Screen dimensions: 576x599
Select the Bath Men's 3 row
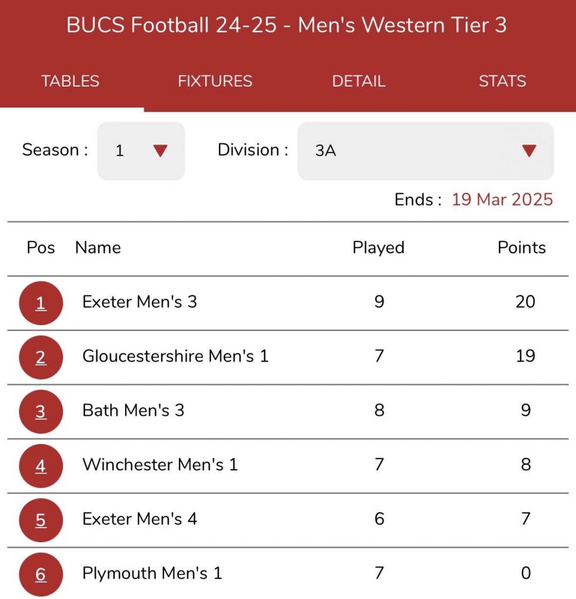click(x=133, y=411)
